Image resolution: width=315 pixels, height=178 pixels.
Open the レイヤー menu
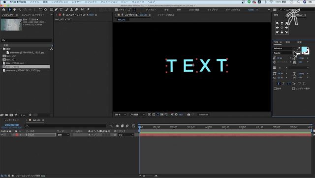click(x=76, y=2)
